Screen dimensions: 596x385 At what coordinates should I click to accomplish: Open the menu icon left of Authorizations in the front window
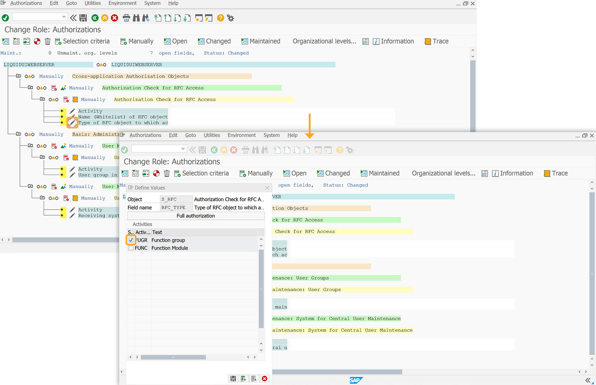(x=123, y=135)
